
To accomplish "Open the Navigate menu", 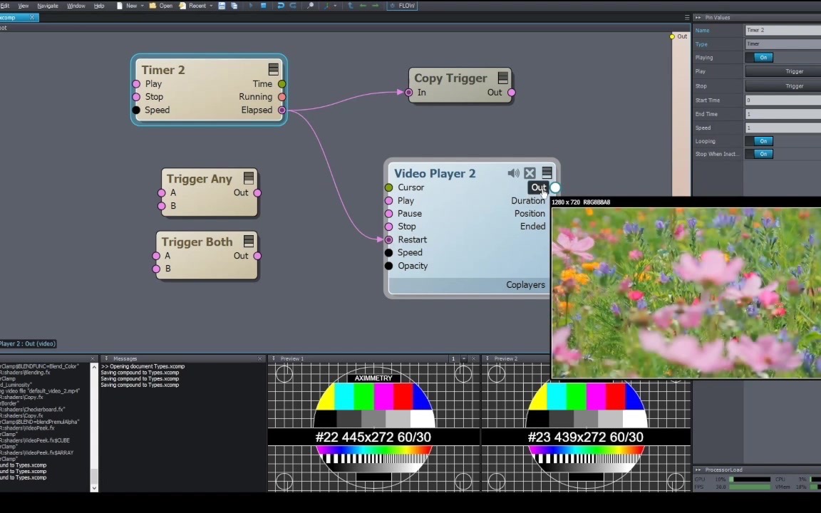I will pos(48,6).
